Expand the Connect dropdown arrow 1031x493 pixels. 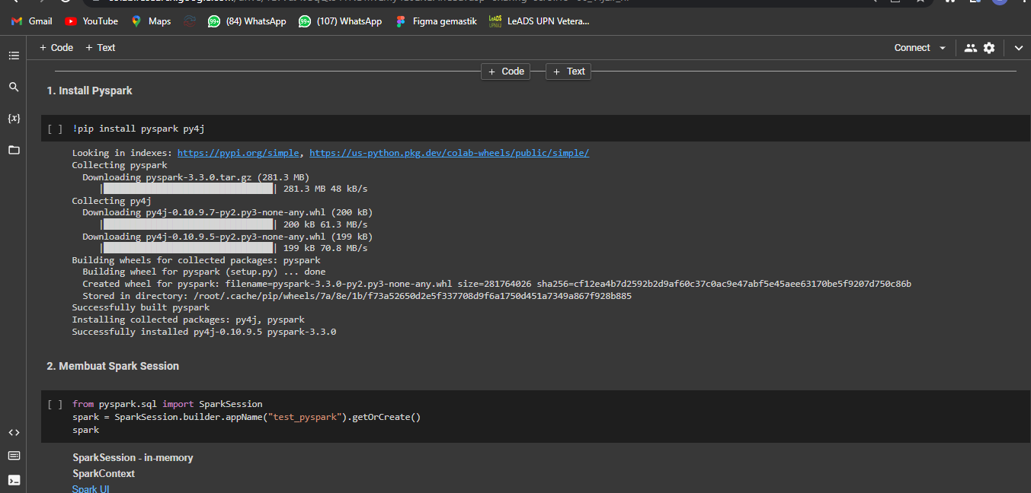tap(943, 48)
